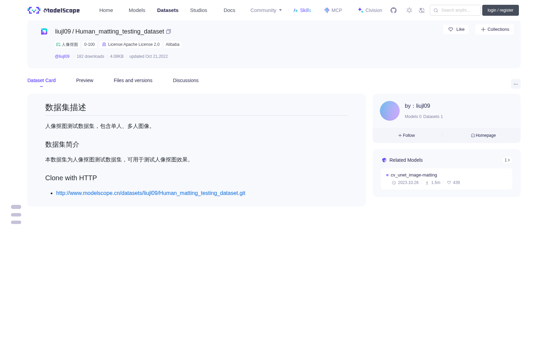Toggle the light/dark theme sun icon
The width and height of the screenshot is (548, 342).
pos(409,10)
